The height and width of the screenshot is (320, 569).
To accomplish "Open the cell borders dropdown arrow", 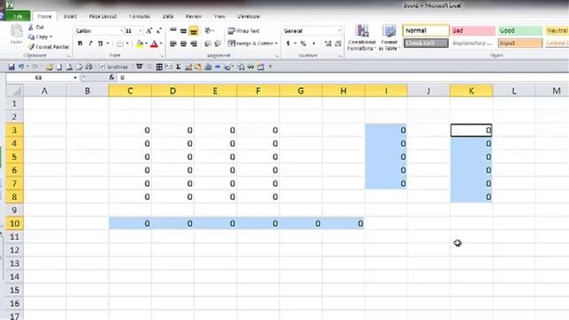I will coord(127,44).
